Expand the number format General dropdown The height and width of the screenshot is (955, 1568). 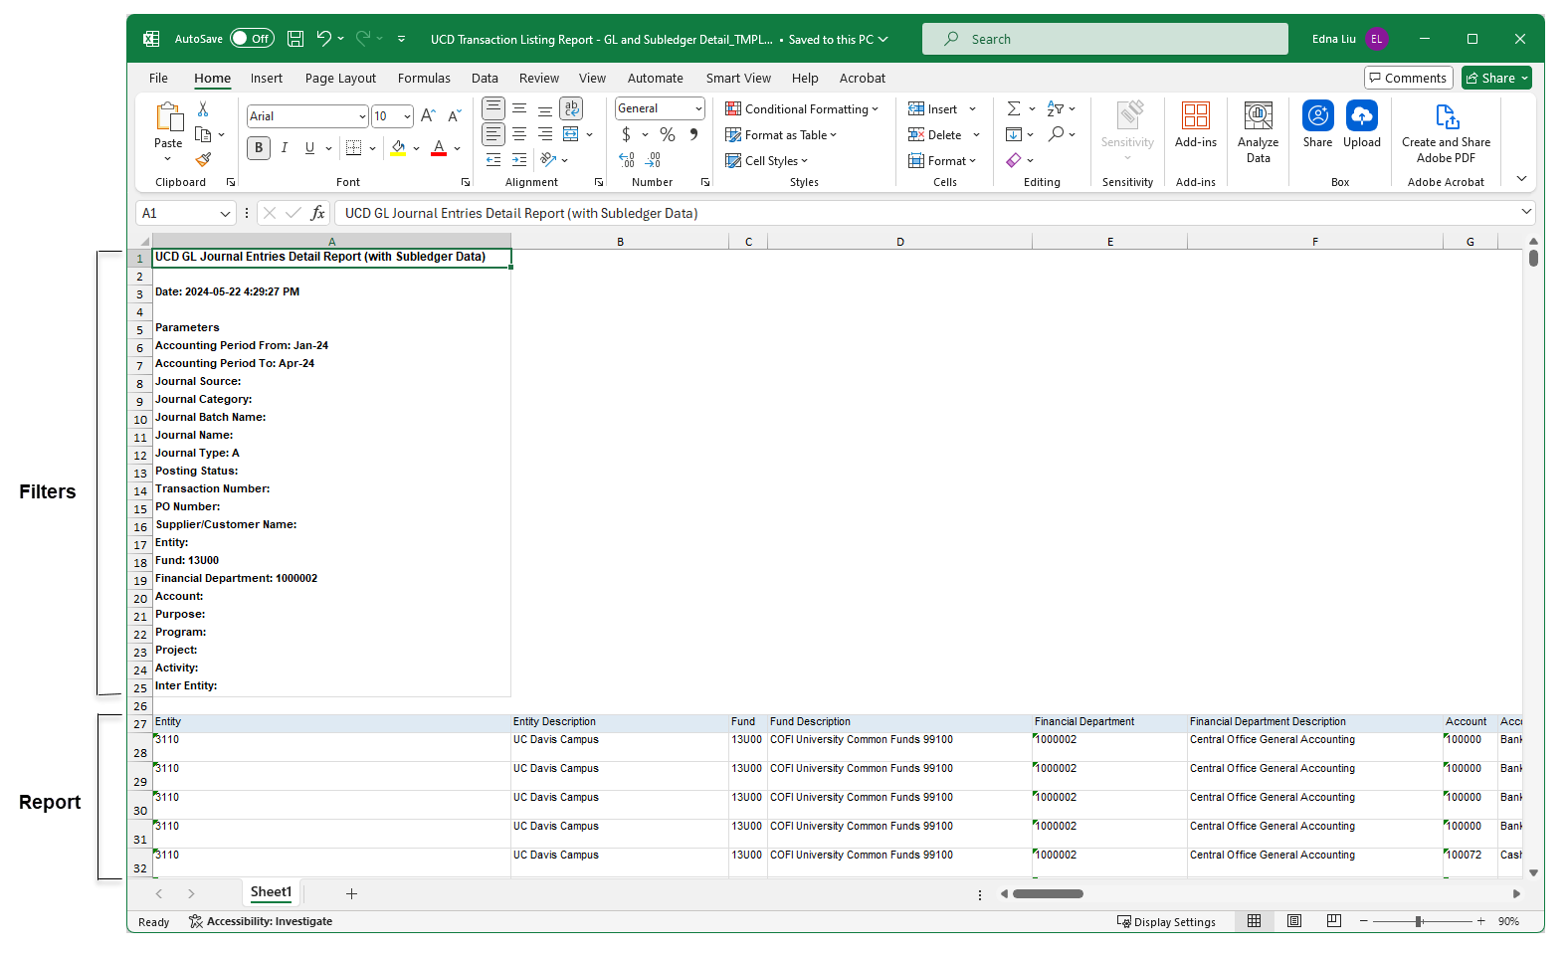(x=698, y=108)
